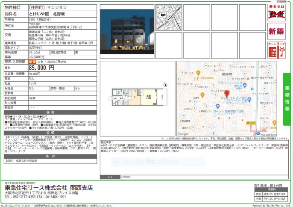
Task: Click the Google logo on the map
Action: point(183,134)
